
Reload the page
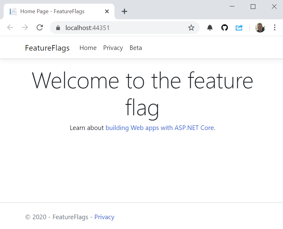tap(40, 27)
